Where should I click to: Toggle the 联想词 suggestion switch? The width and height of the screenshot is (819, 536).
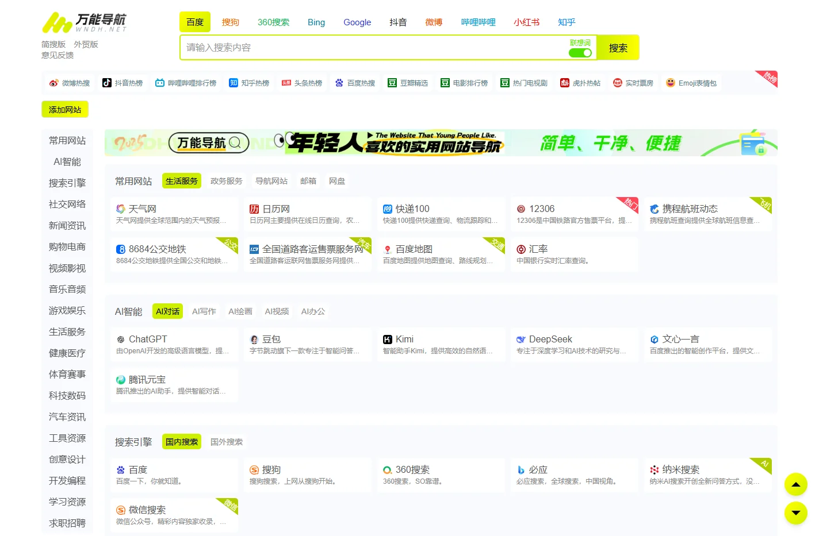tap(580, 53)
